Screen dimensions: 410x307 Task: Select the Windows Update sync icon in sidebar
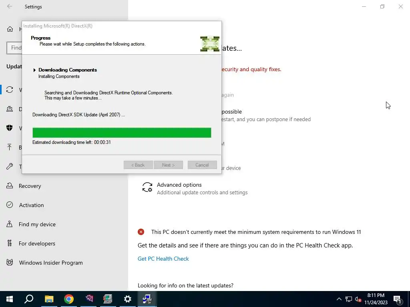(x=10, y=90)
